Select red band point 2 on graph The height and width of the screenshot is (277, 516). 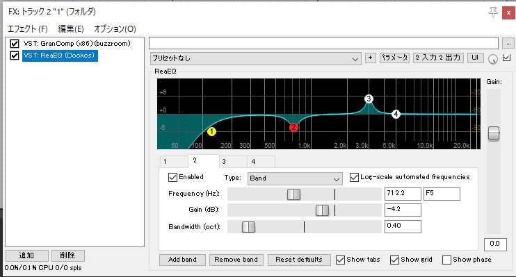coord(293,127)
